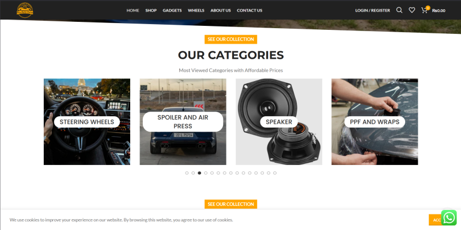
Task: Open the PPF and Wraps category
Action: tap(375, 122)
